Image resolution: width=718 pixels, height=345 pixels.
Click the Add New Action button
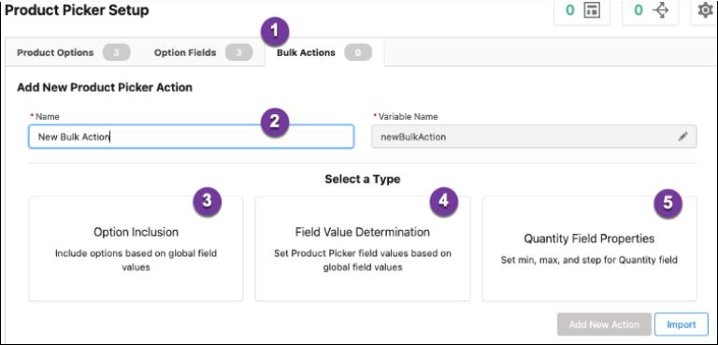click(604, 324)
